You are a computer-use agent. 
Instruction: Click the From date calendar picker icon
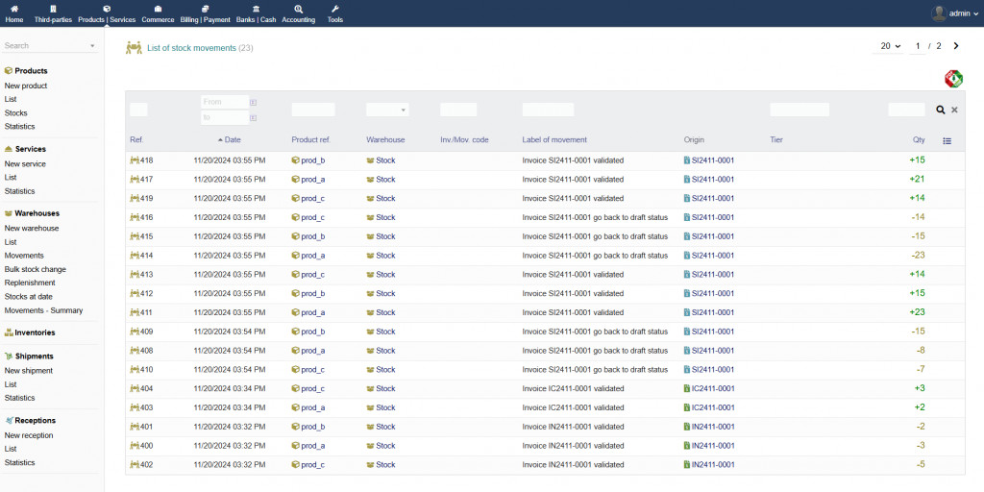tap(254, 102)
